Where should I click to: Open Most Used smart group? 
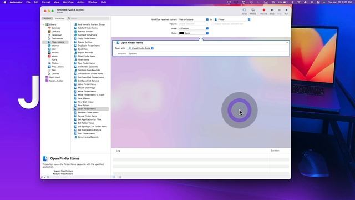pos(53,77)
